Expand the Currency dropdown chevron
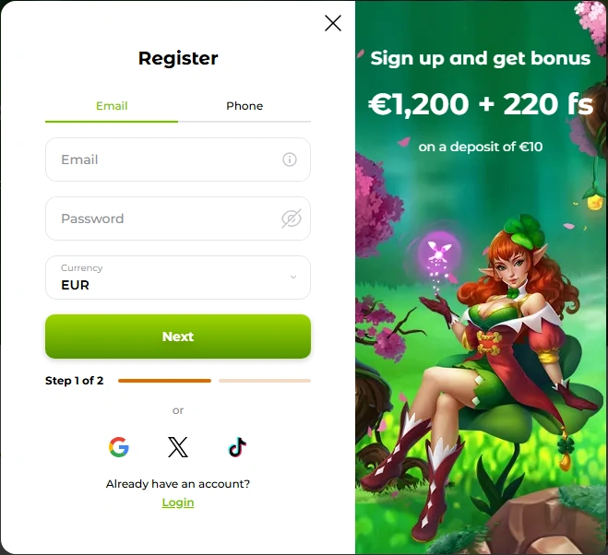608x555 pixels. pyautogui.click(x=293, y=277)
